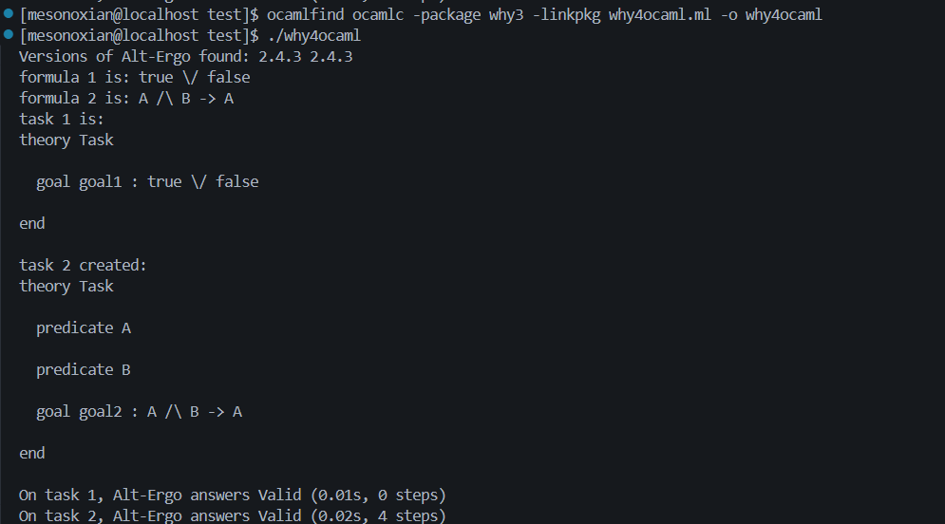Click "theory Task" directly below "task 2 created:"

[x=66, y=286]
